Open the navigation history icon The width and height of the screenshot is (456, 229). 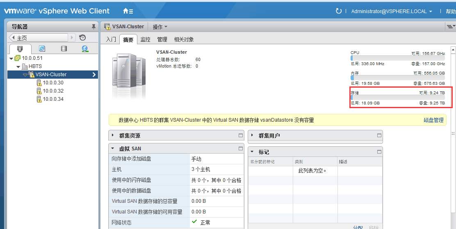[x=82, y=38]
